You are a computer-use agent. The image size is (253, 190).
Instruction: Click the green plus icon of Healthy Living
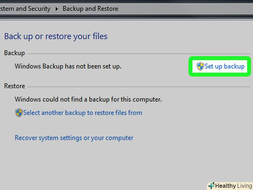pyautogui.click(x=211, y=186)
